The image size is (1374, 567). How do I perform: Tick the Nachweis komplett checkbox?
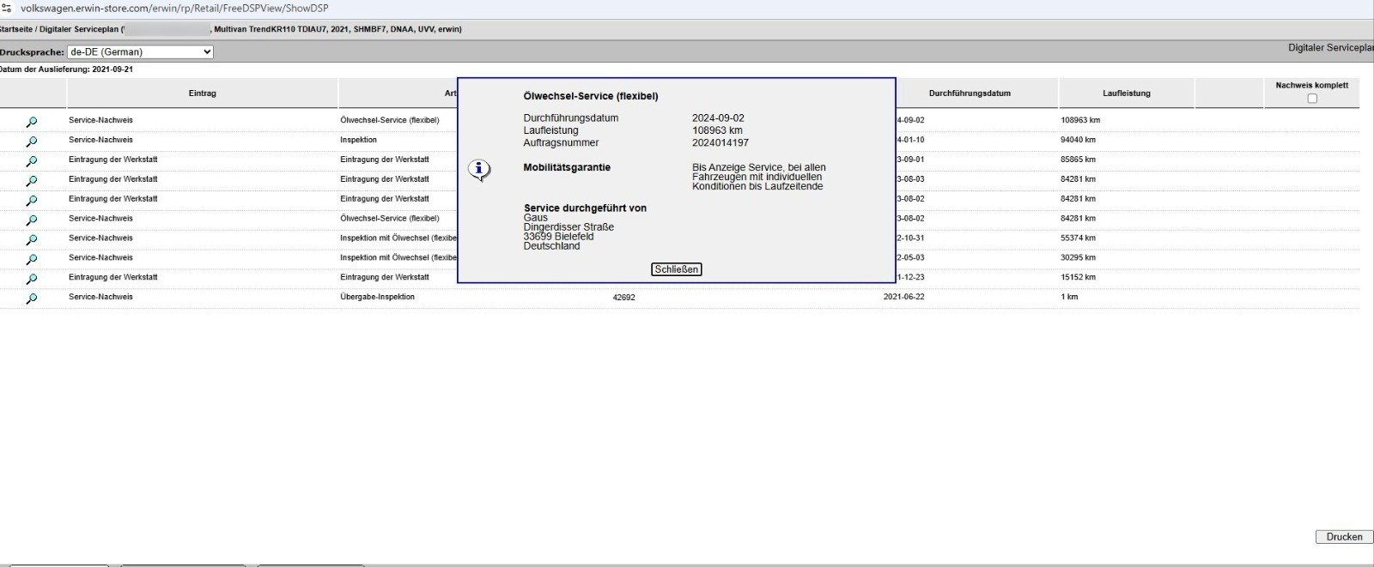pos(1311,99)
